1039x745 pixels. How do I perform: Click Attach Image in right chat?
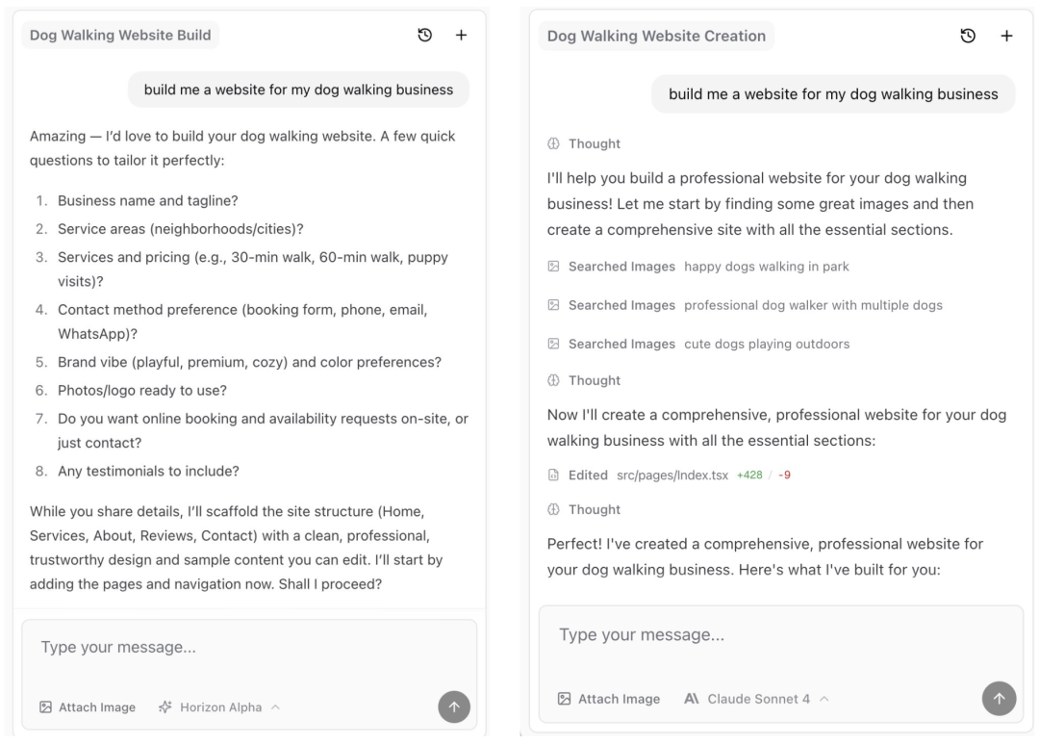point(609,699)
